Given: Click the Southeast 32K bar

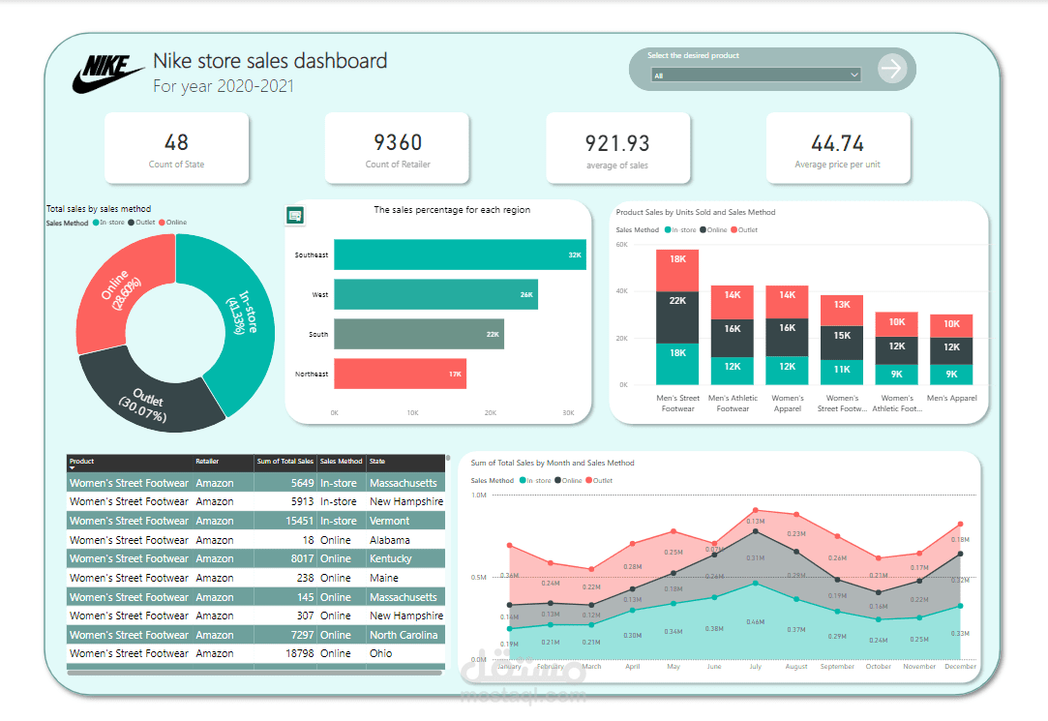Looking at the screenshot, I should [x=460, y=255].
